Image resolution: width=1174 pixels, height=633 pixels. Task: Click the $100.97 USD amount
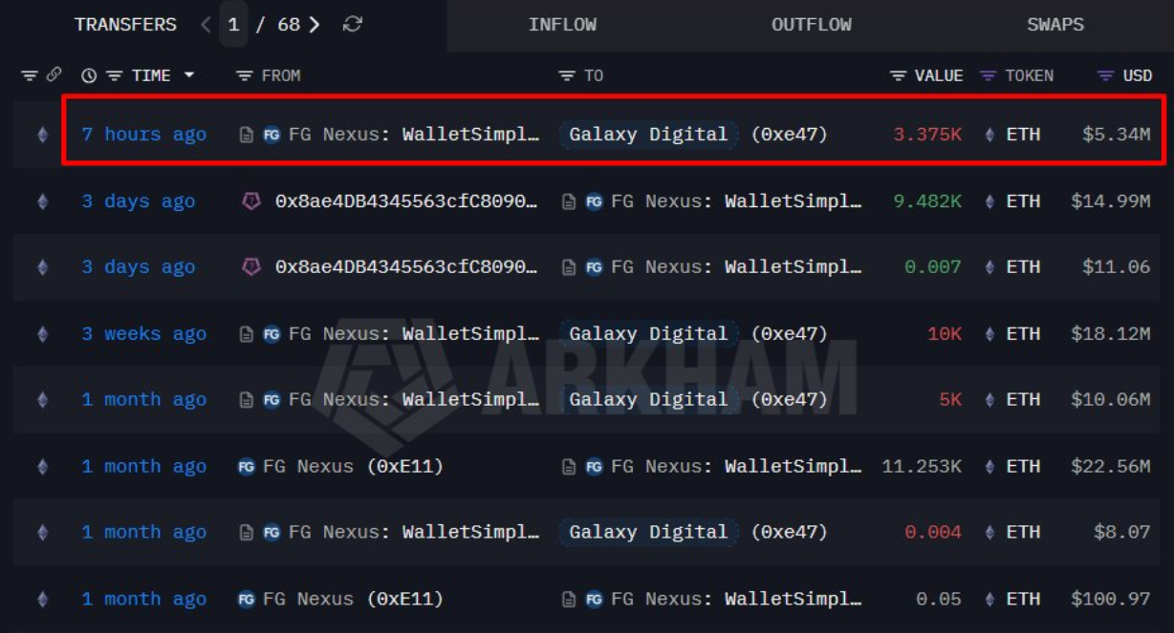tap(1111, 600)
